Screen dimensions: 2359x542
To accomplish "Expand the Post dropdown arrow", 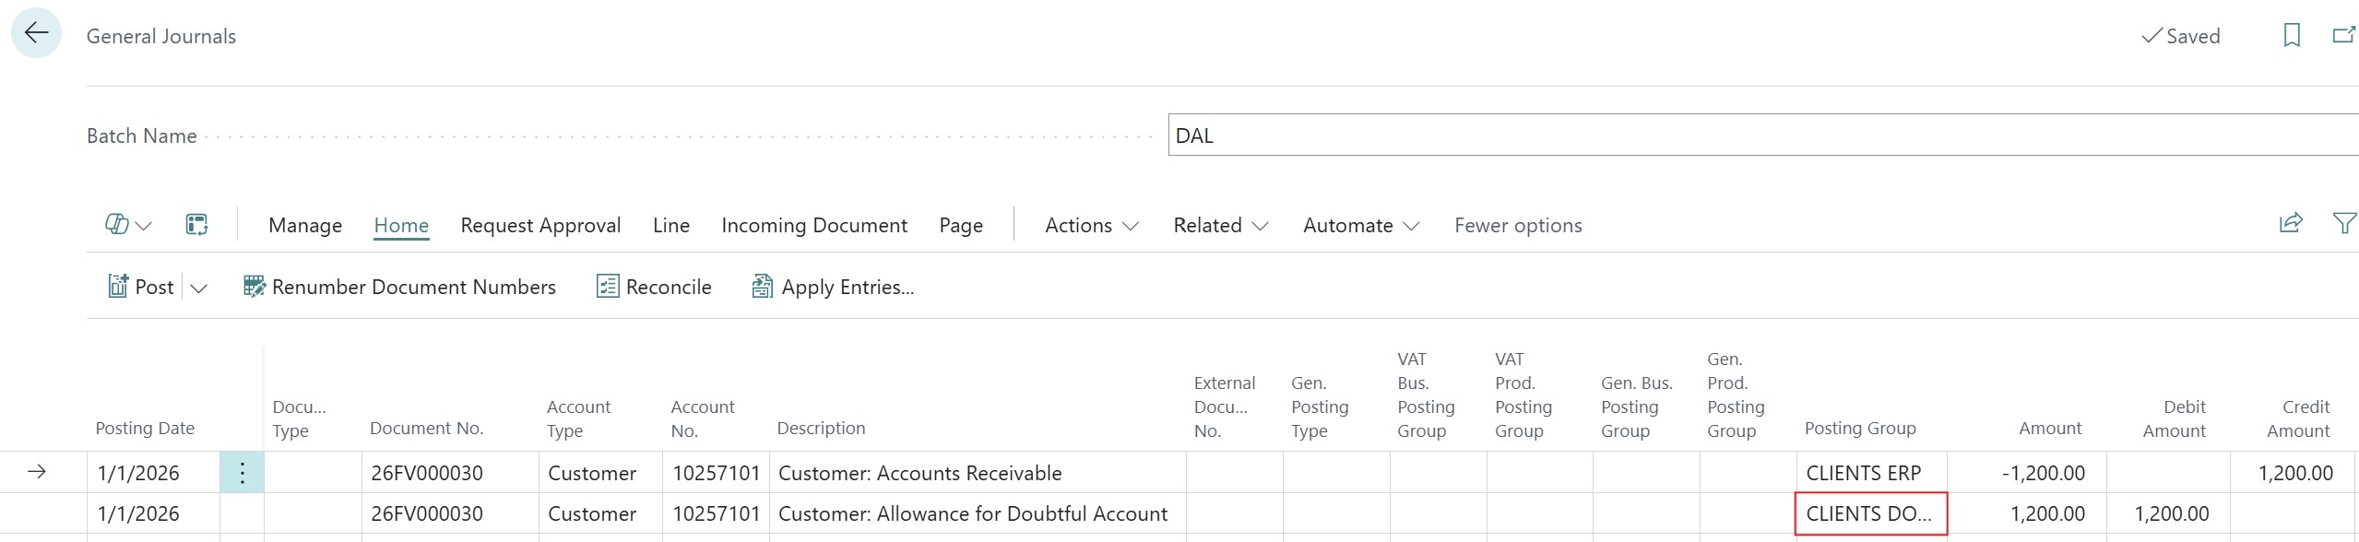I will [198, 289].
